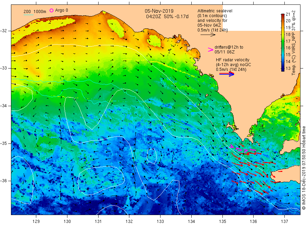This screenshot has height=226, width=308.
Task: Click the longitude label 135
Action: coord(222,222)
